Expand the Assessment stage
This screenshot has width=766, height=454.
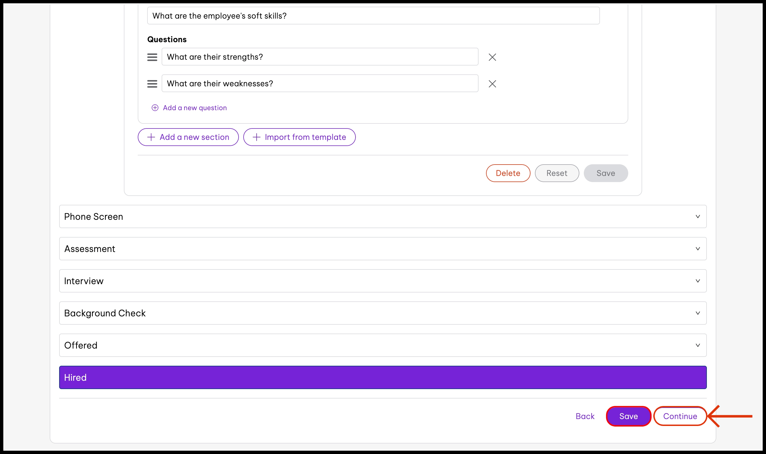[697, 249]
